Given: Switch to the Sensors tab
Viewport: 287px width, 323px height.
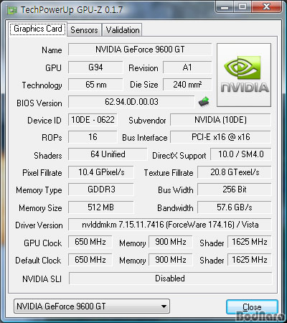Looking at the screenshot, I should [84, 30].
